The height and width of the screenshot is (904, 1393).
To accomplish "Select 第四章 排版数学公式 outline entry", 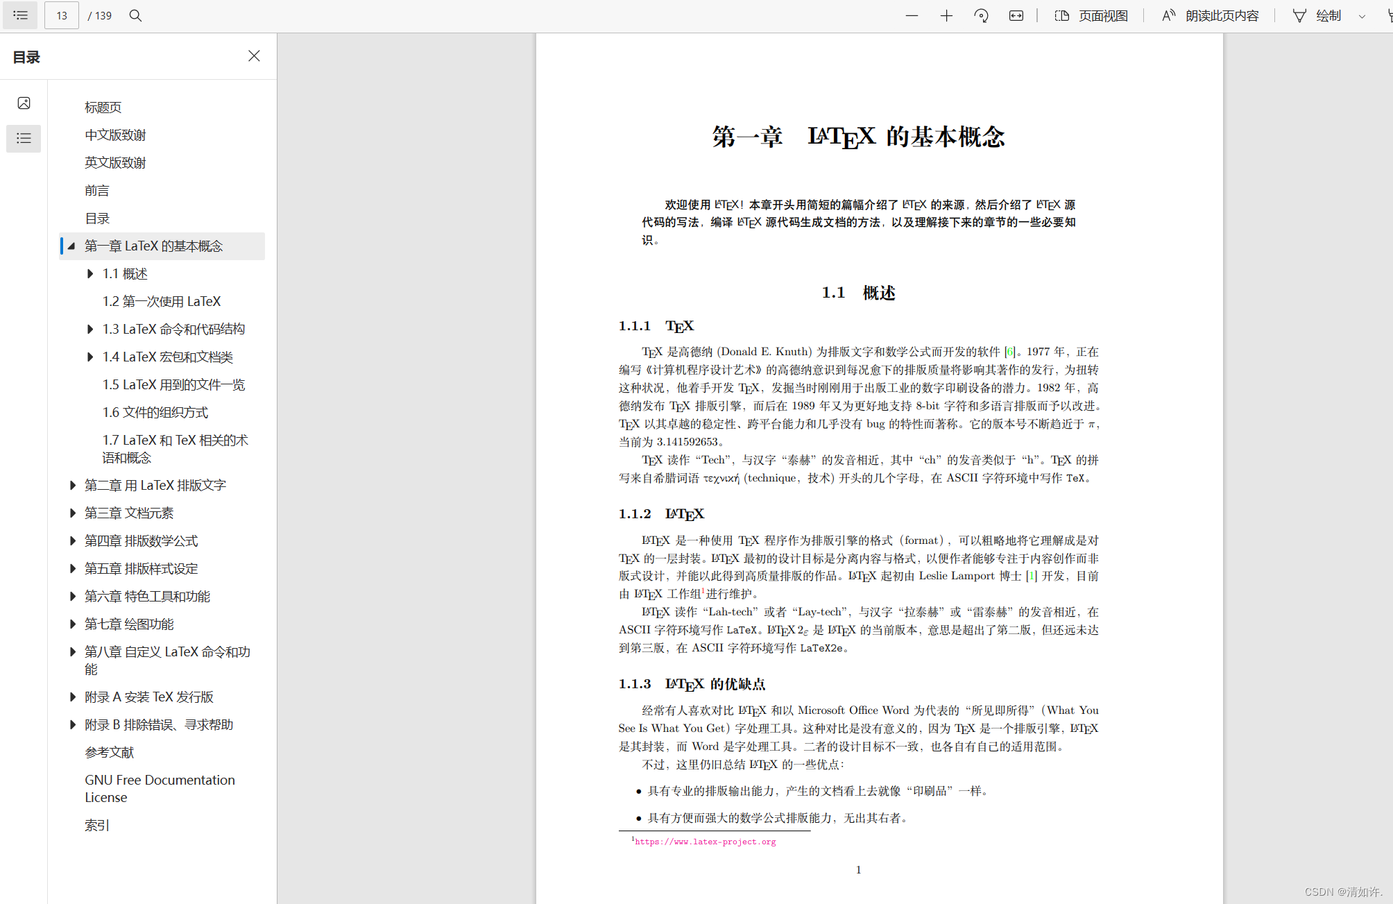I will tap(142, 540).
